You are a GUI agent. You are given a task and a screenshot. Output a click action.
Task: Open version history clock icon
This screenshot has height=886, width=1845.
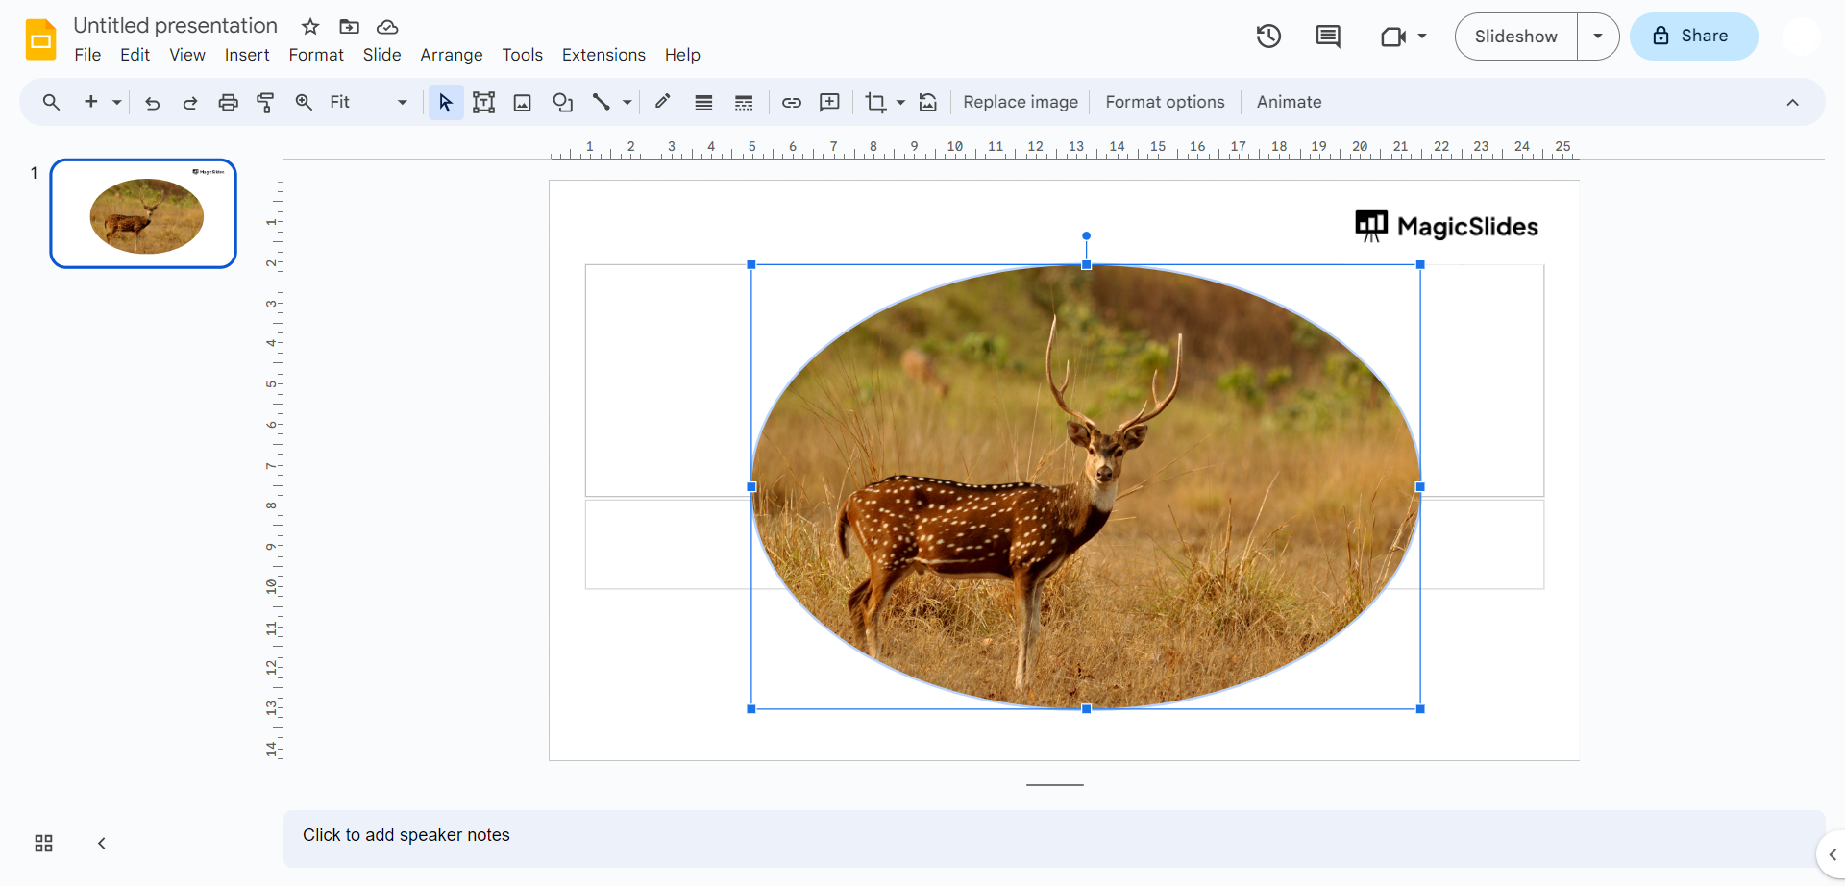(x=1268, y=37)
